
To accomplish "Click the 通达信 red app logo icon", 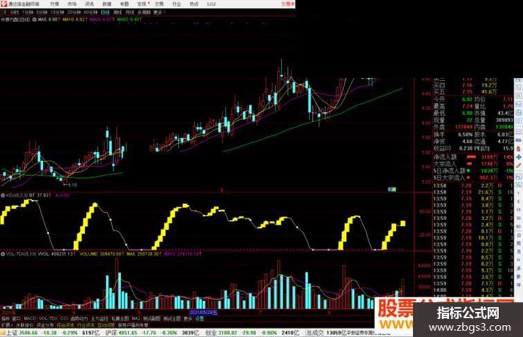I will (4, 4).
